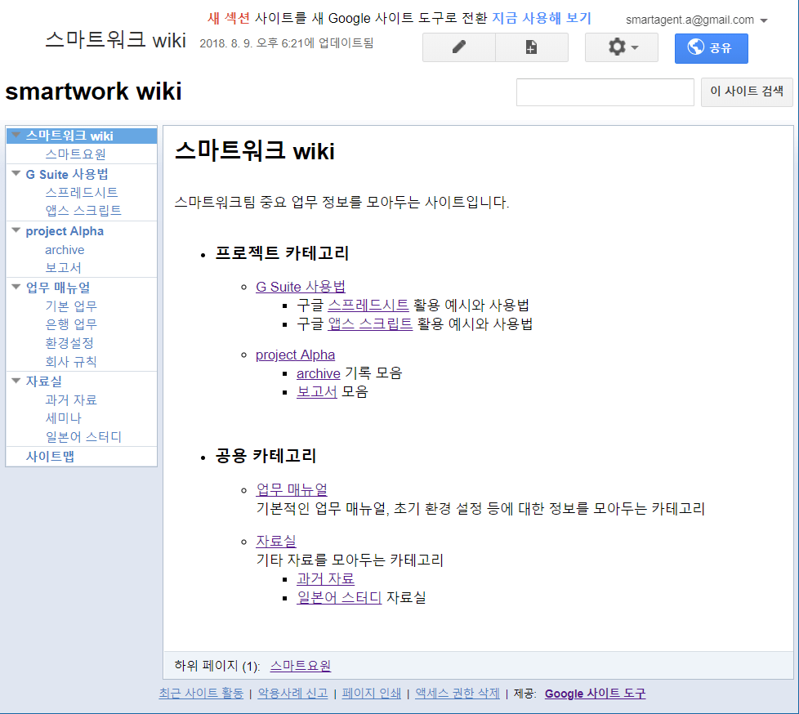Click inside the site search input box
The image size is (799, 714).
(x=605, y=91)
